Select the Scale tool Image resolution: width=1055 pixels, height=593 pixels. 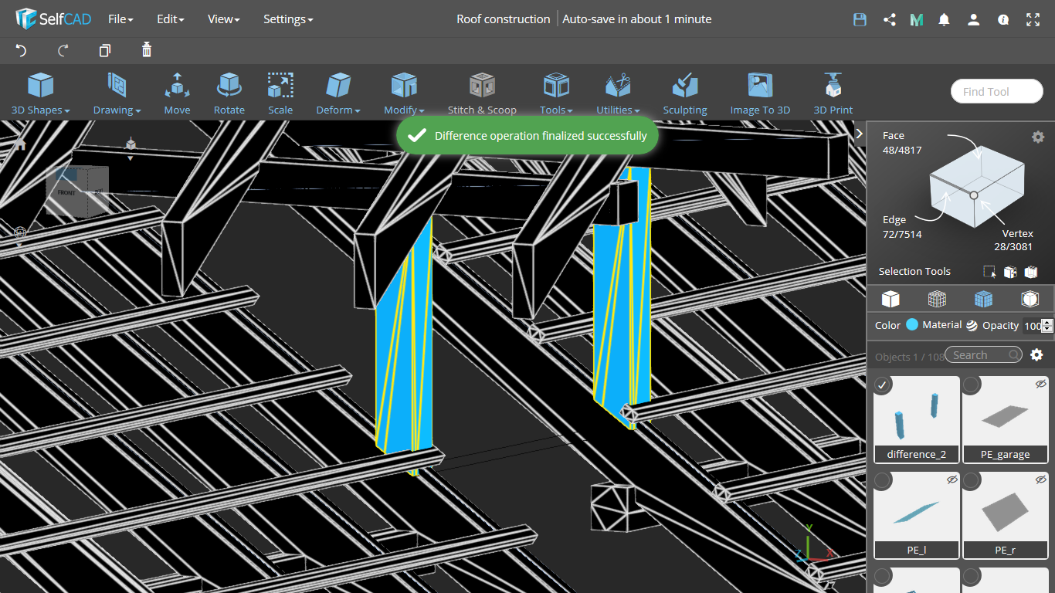tap(280, 93)
